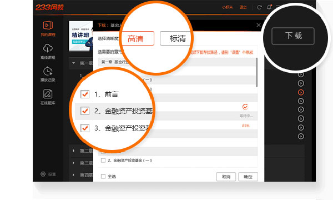The image size is (333, 200).
Task: Click the 等待中 waiting status text
Action: pos(246,116)
